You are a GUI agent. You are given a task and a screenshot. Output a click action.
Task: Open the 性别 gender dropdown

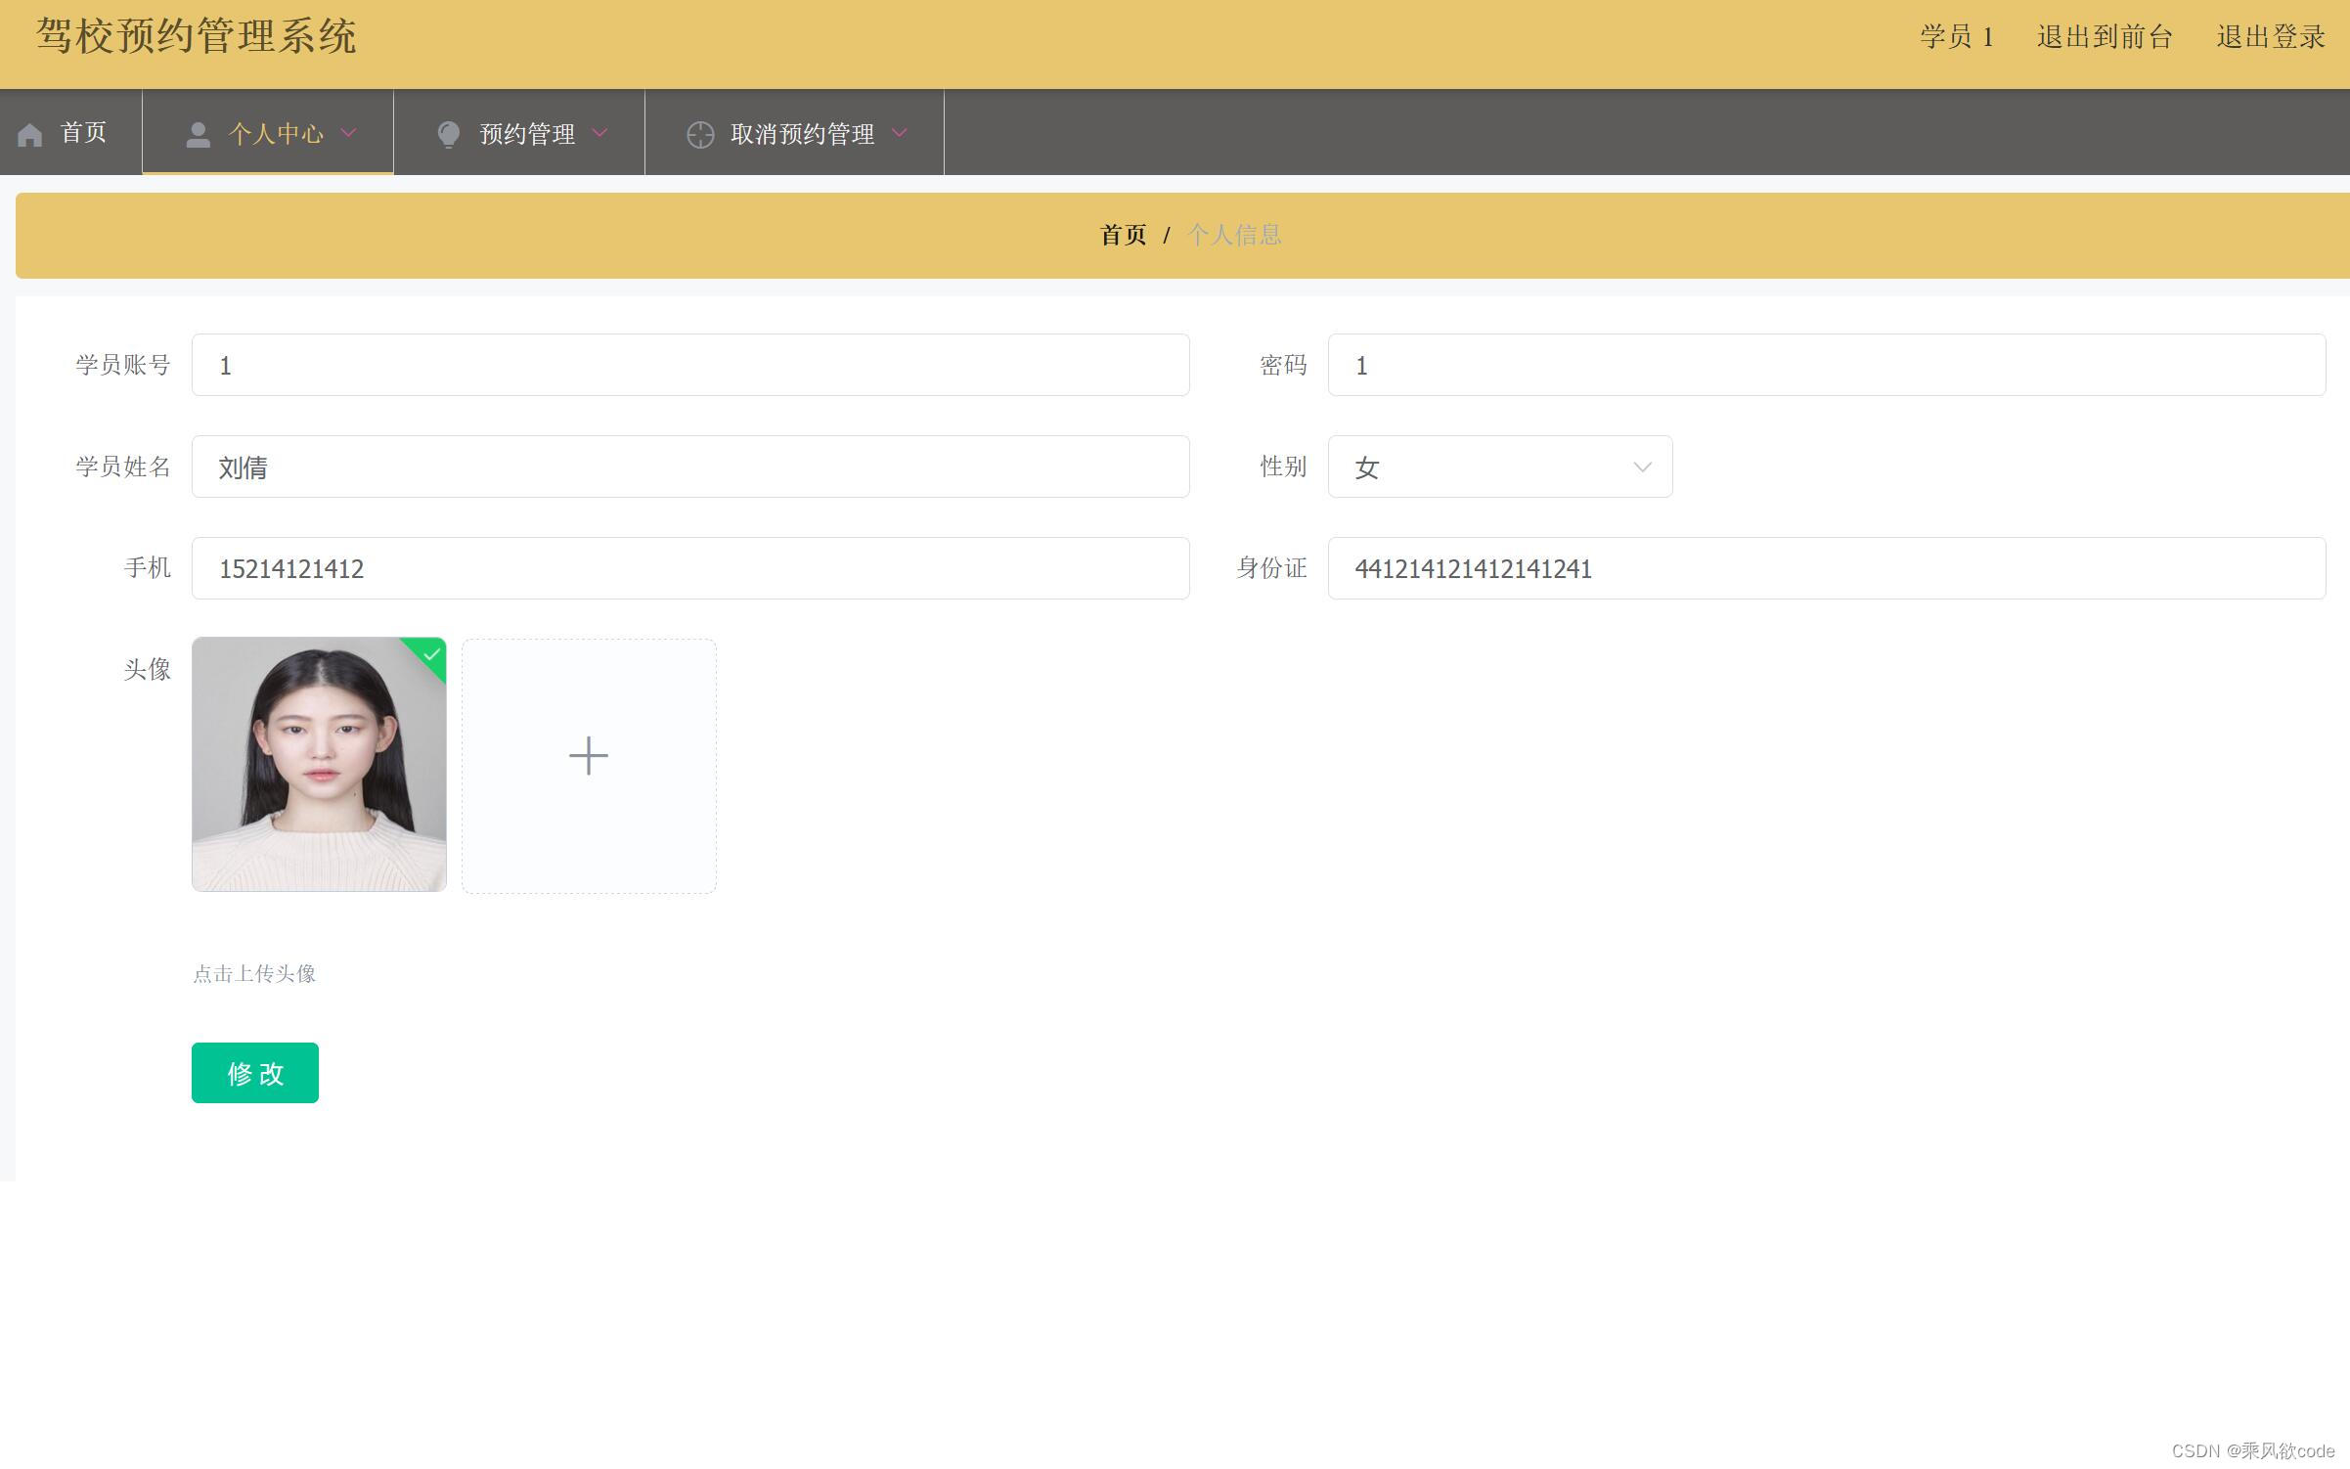tap(1499, 467)
